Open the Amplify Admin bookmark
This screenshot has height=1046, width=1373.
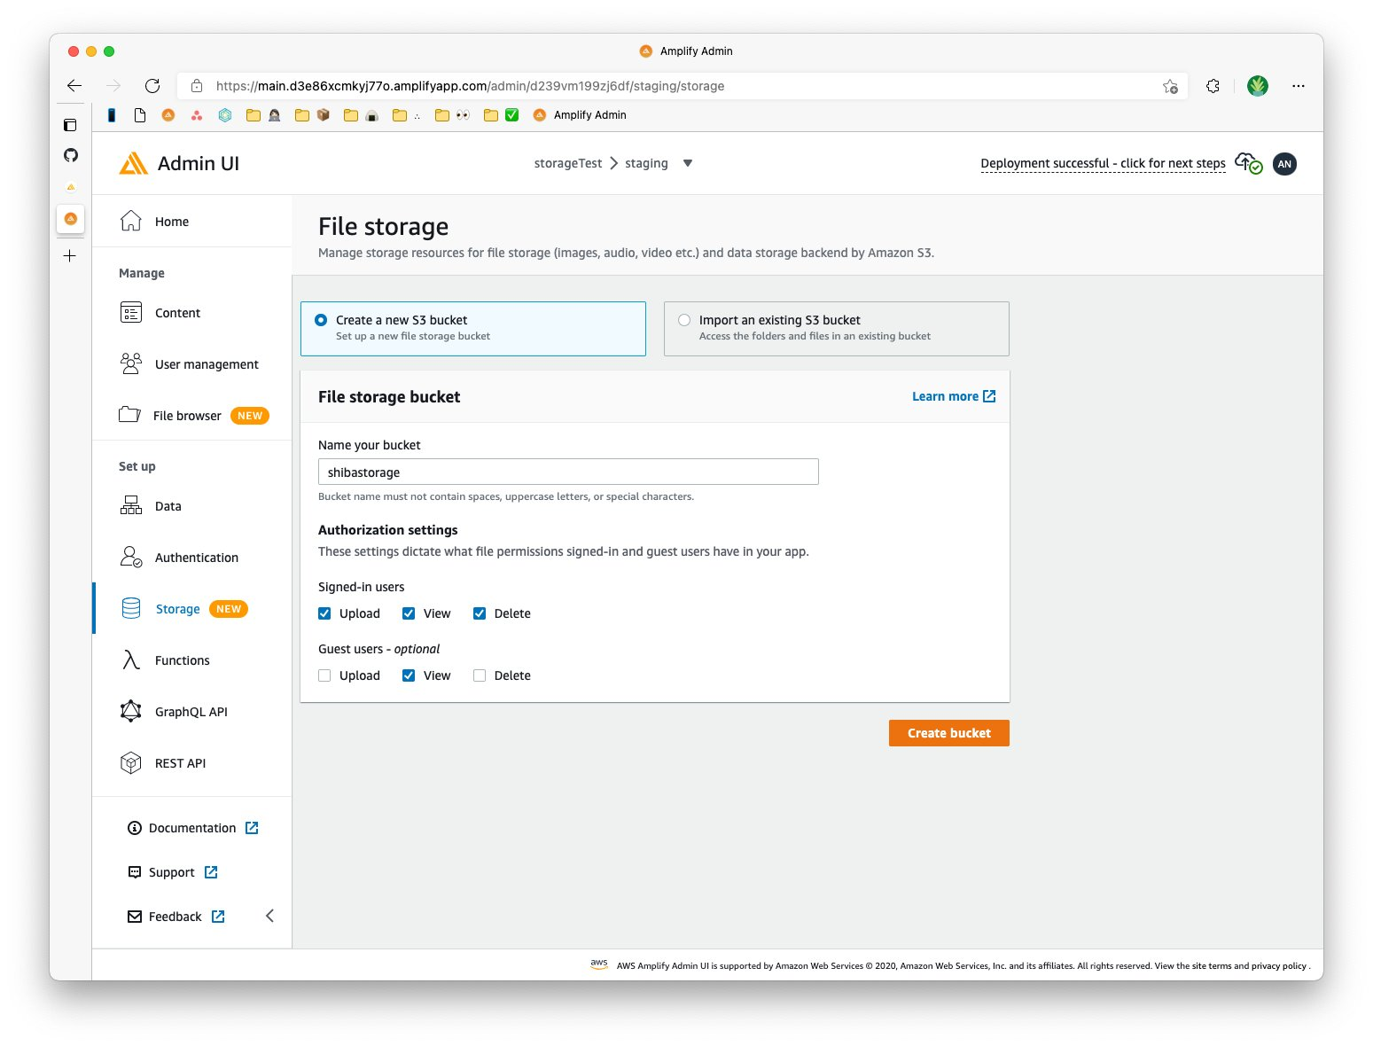[x=580, y=115]
